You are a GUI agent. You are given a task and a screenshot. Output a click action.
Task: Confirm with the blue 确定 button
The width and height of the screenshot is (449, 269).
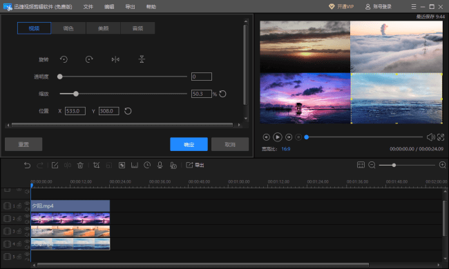[189, 144]
